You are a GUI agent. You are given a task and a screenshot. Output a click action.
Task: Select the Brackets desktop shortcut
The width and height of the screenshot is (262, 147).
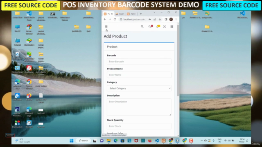29,124
